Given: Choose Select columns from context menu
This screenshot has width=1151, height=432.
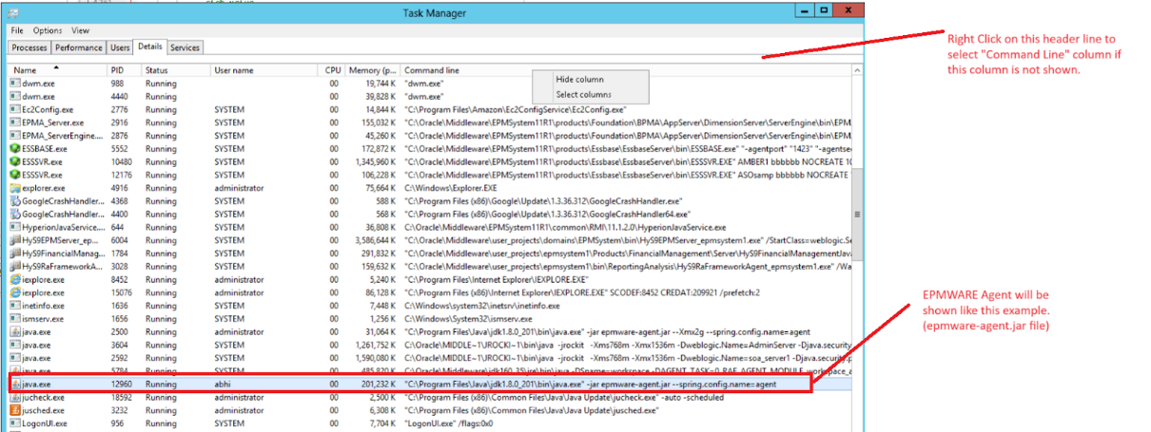Looking at the screenshot, I should coord(583,95).
